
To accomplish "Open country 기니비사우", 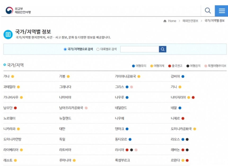I will (x=11, y=97).
